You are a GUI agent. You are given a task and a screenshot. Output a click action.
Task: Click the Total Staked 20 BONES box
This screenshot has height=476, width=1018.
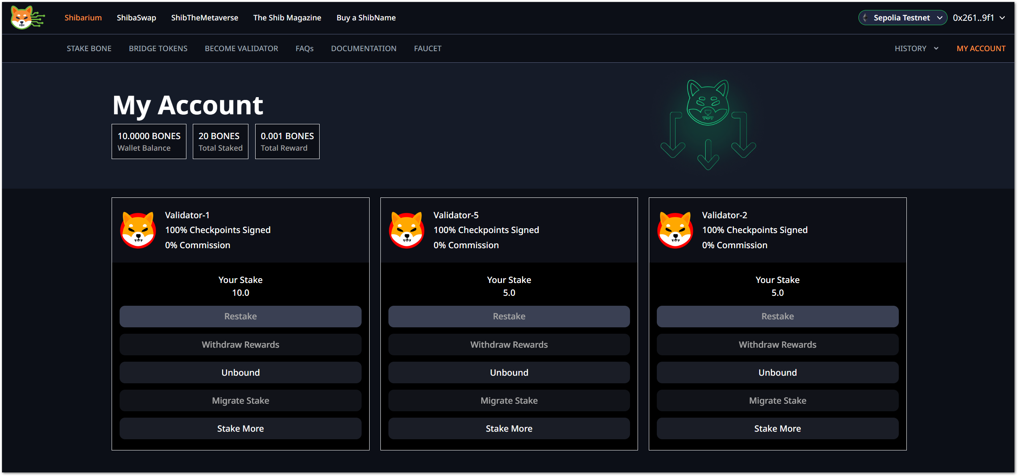click(x=220, y=141)
